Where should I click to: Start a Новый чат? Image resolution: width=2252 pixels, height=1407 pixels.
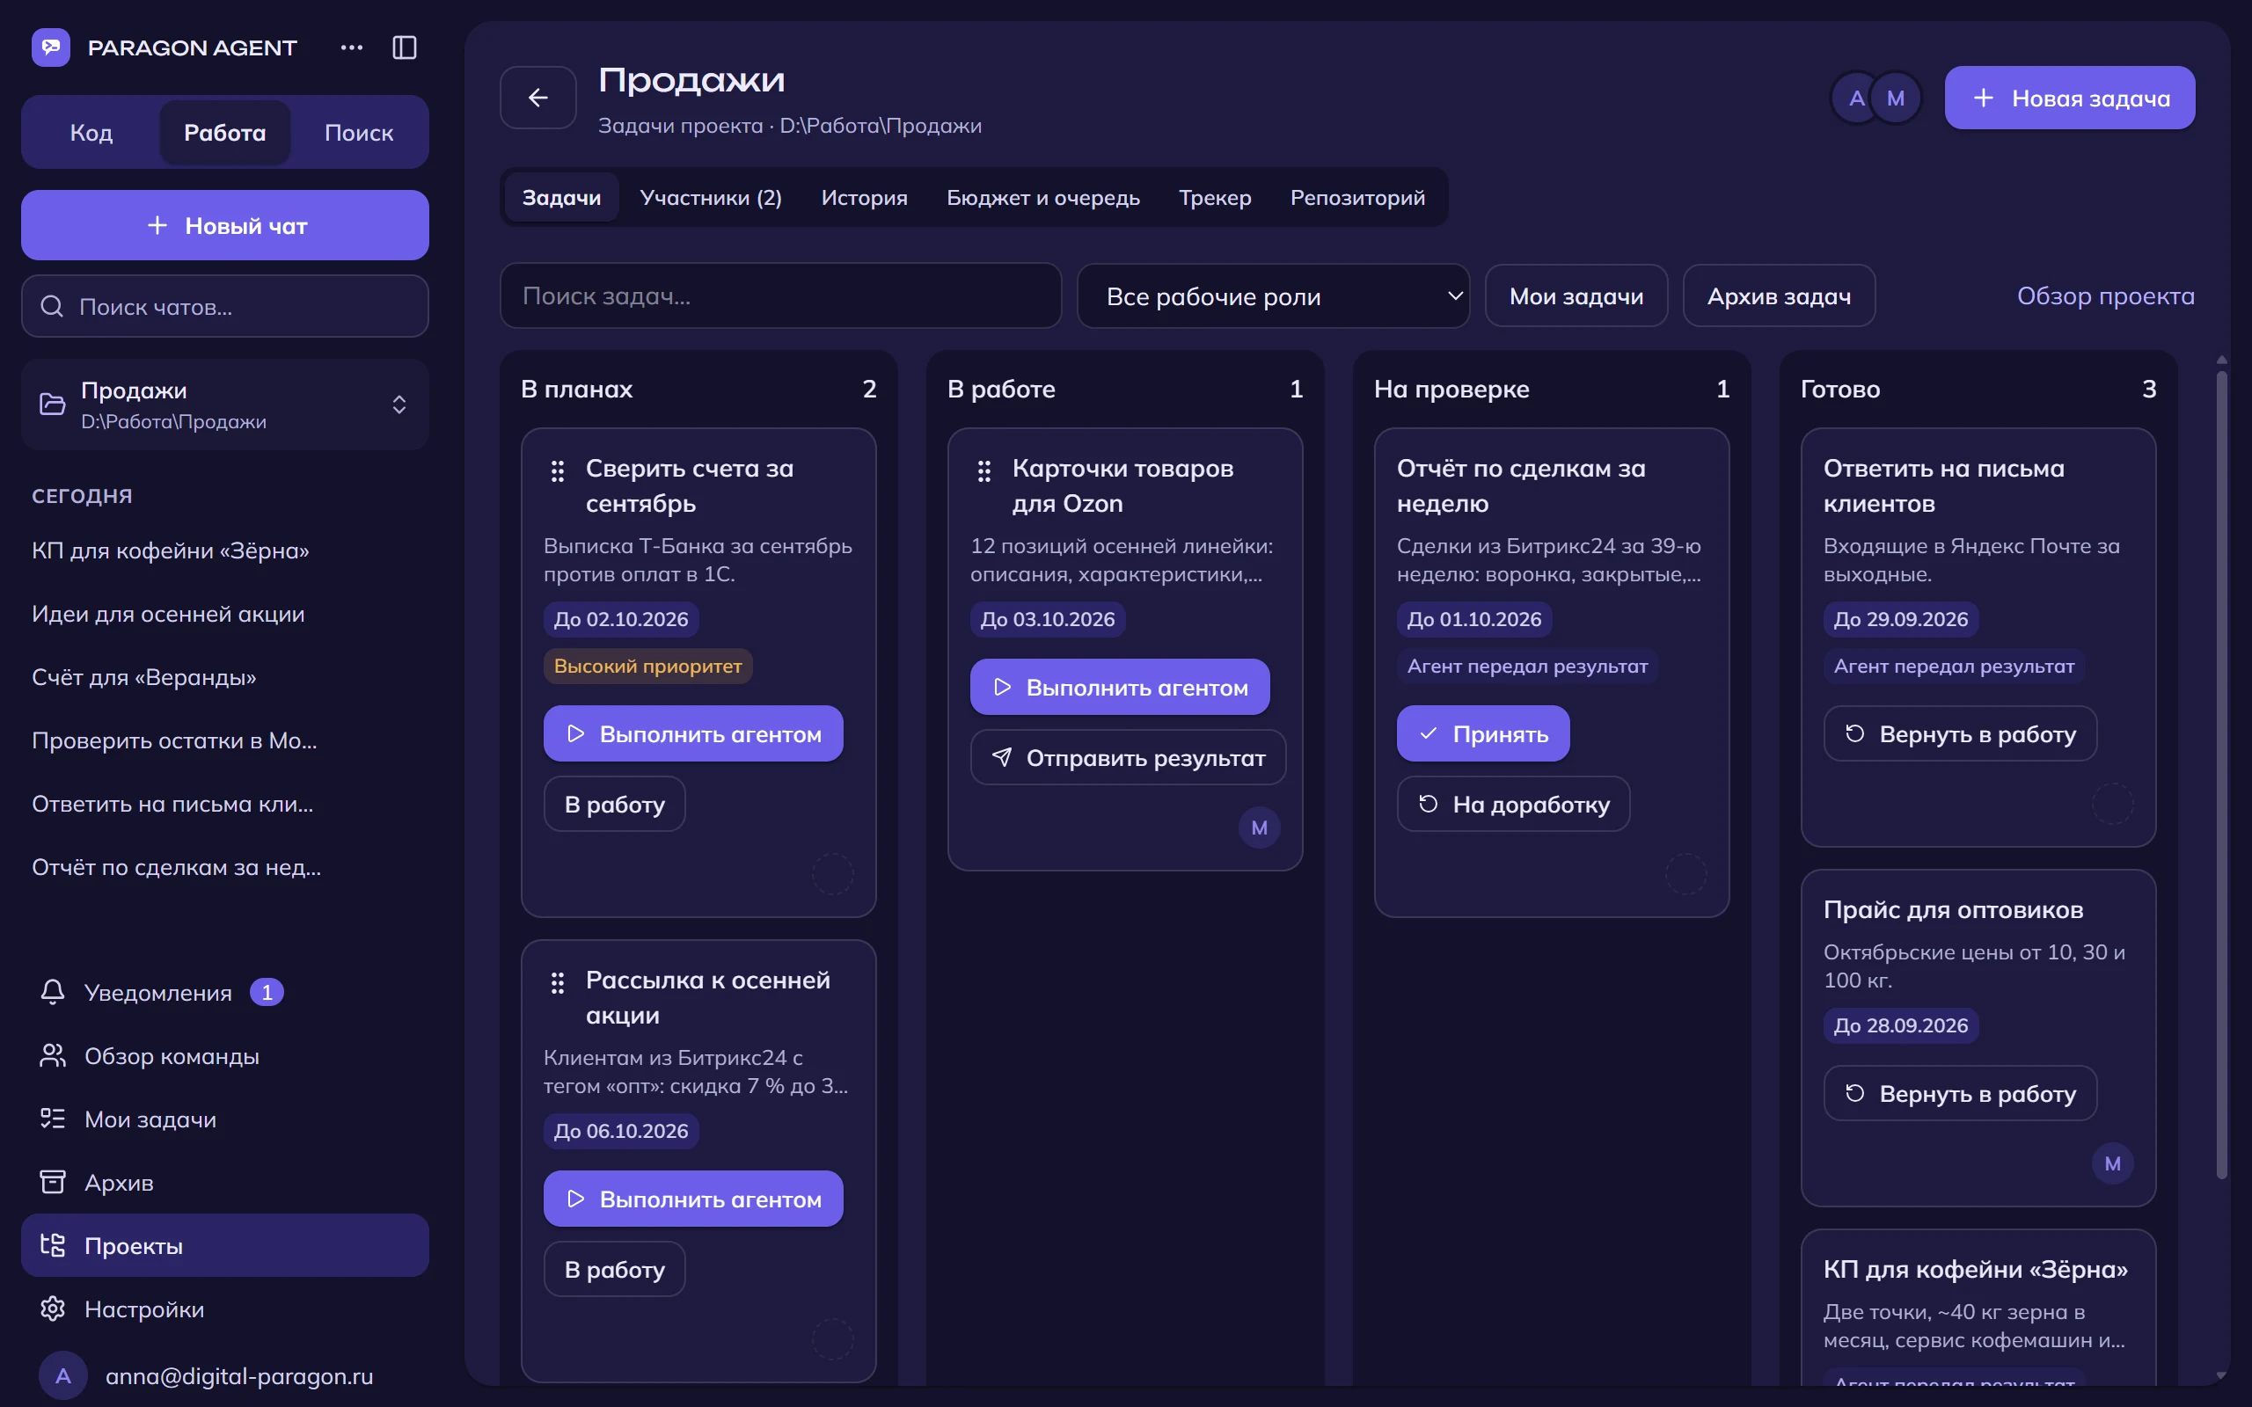coord(225,225)
